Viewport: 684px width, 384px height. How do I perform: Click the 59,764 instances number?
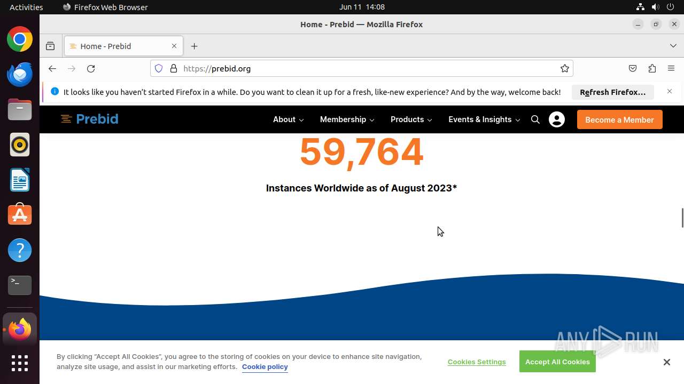[x=362, y=153]
